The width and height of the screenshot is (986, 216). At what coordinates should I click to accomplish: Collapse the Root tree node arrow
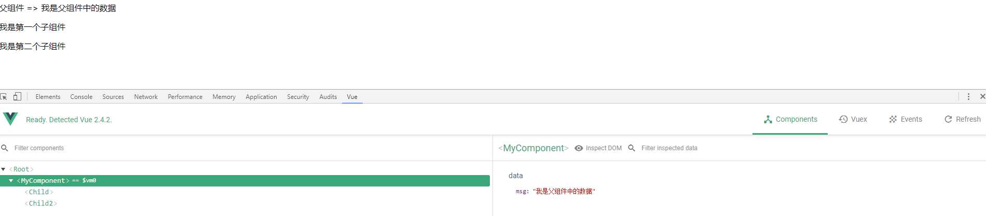3,169
